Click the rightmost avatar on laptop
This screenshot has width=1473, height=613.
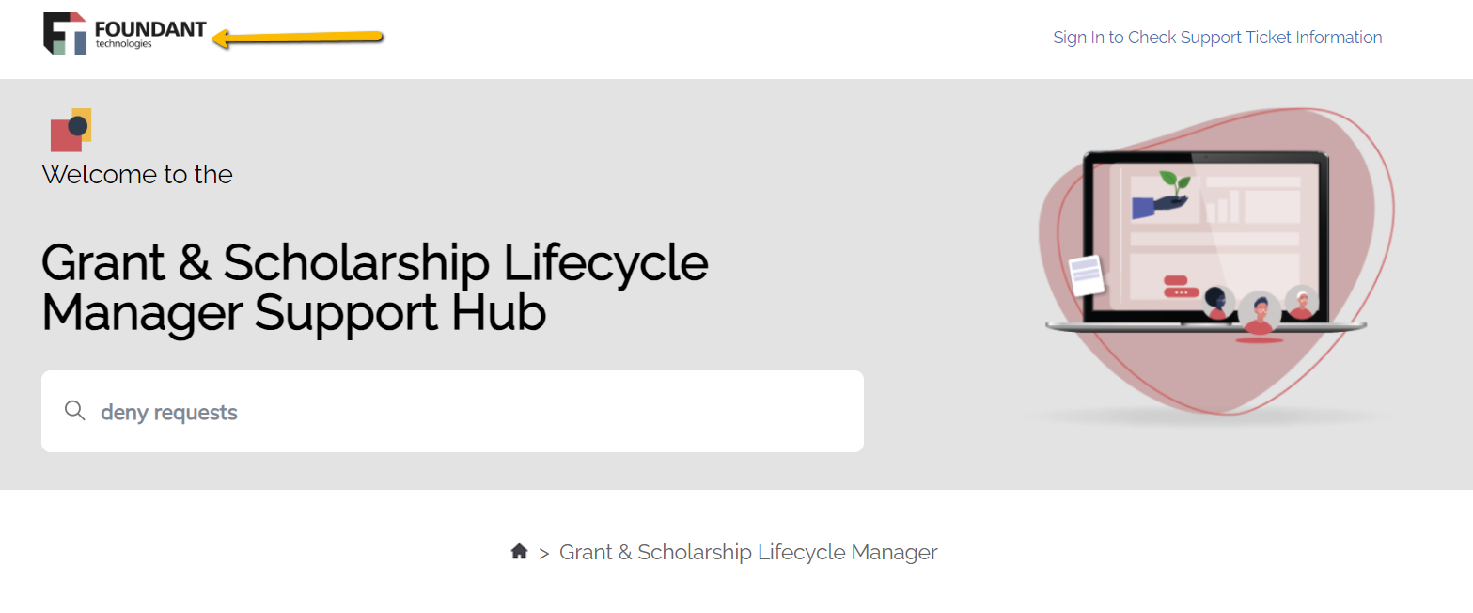1301,302
